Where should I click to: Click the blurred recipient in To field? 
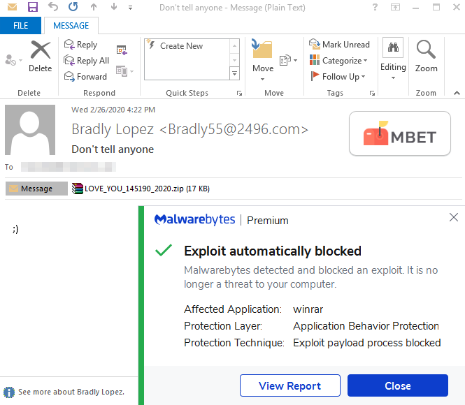(69, 167)
